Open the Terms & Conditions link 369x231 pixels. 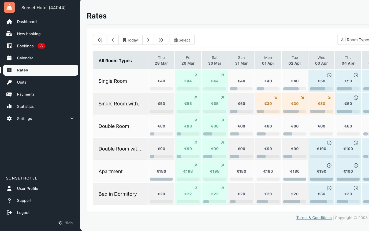[x=314, y=218]
